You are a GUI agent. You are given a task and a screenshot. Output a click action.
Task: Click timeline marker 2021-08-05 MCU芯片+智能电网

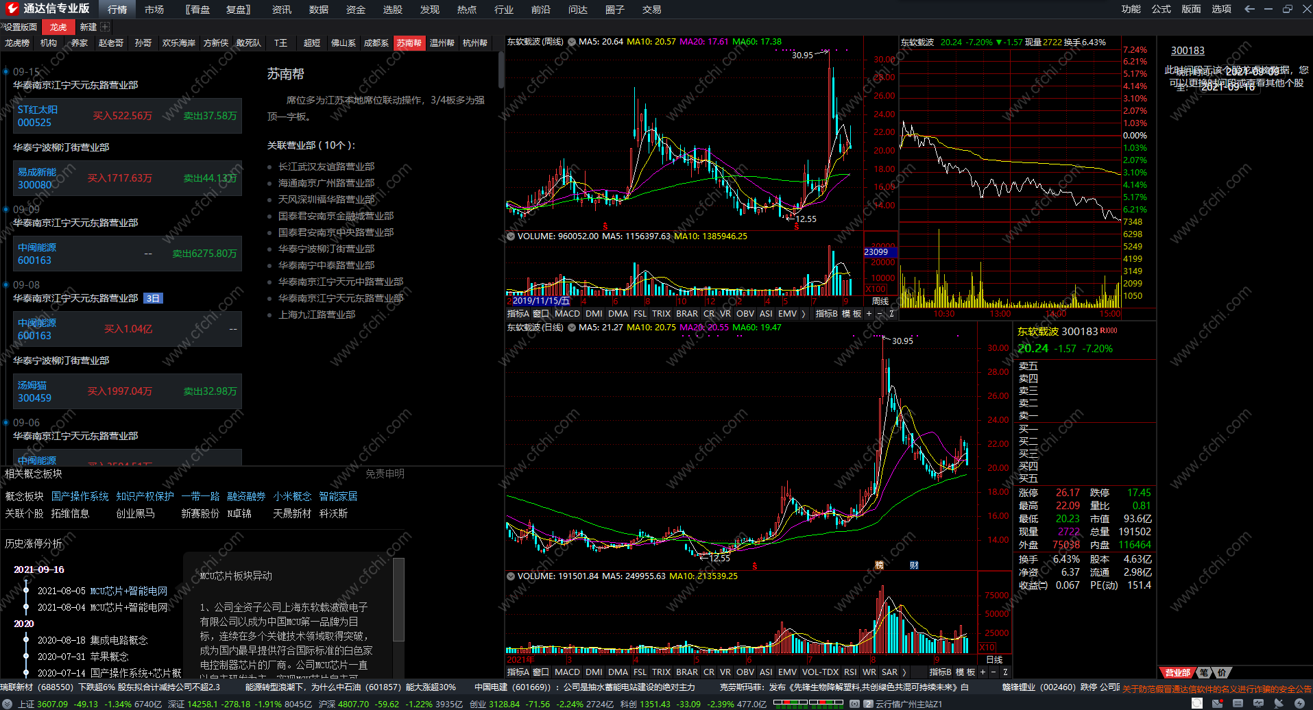click(102, 591)
